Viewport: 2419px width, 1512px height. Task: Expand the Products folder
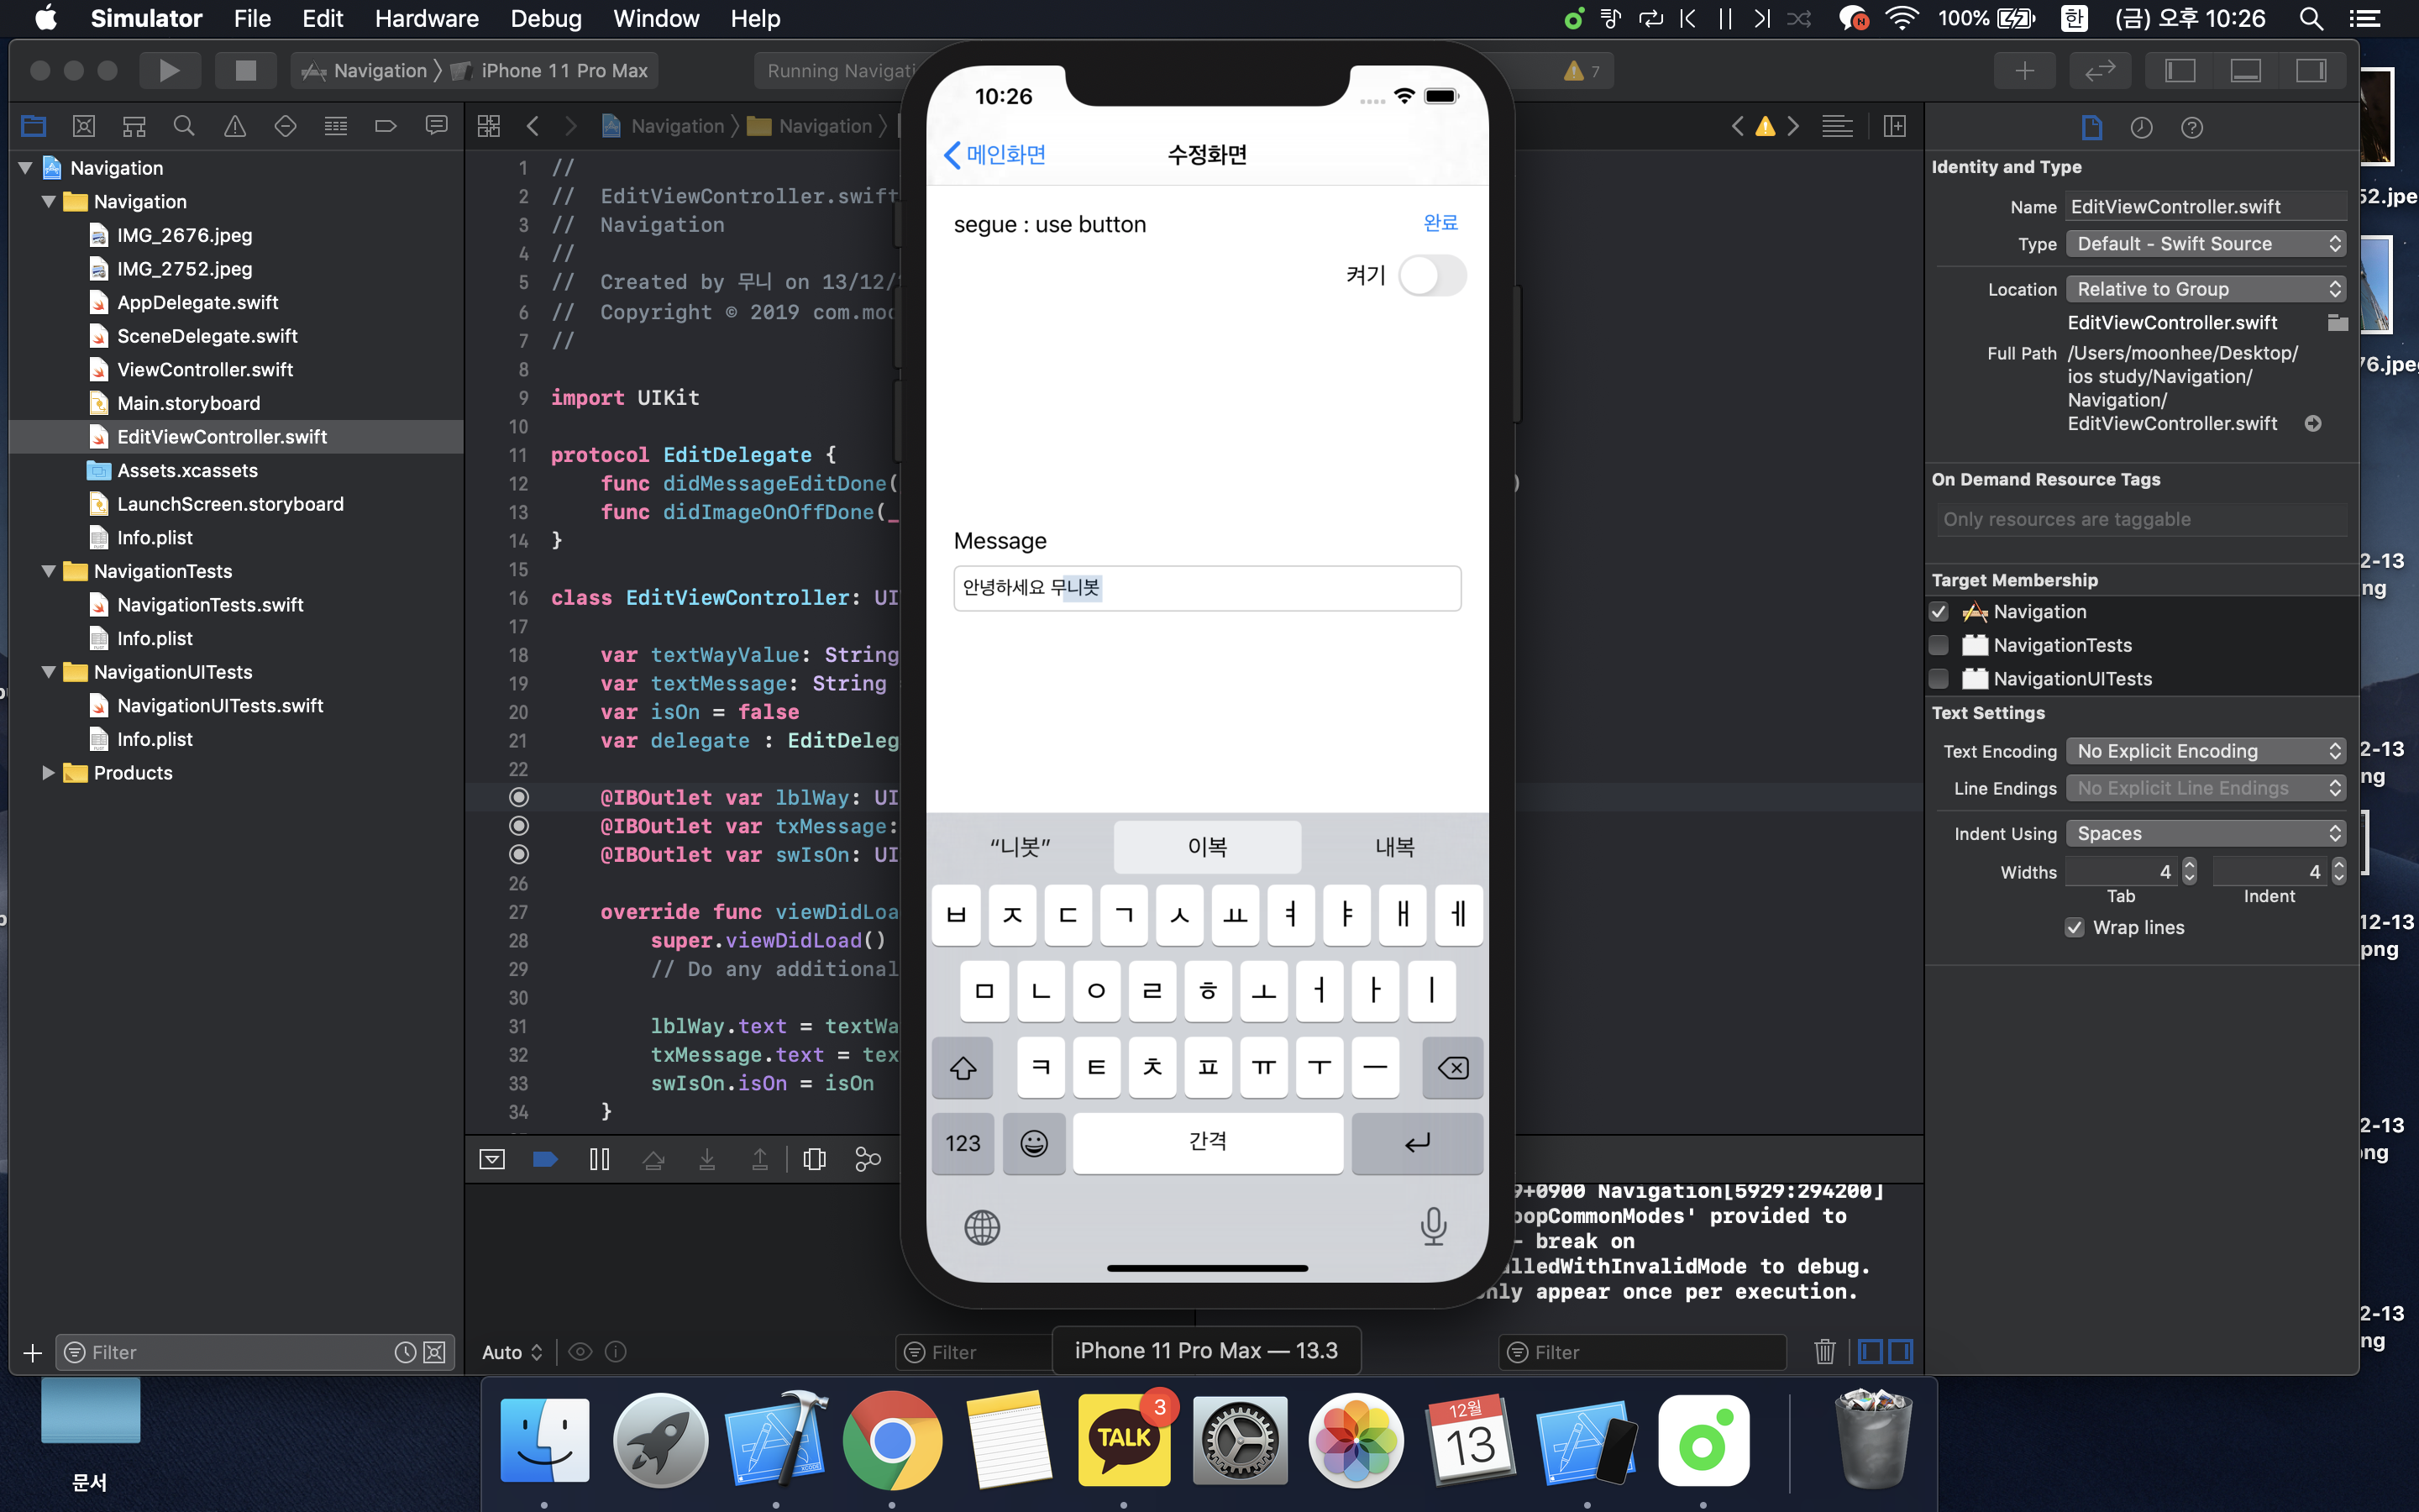(47, 773)
